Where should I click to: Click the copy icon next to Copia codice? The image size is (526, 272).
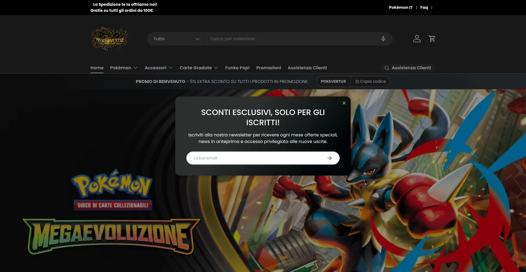pos(357,81)
